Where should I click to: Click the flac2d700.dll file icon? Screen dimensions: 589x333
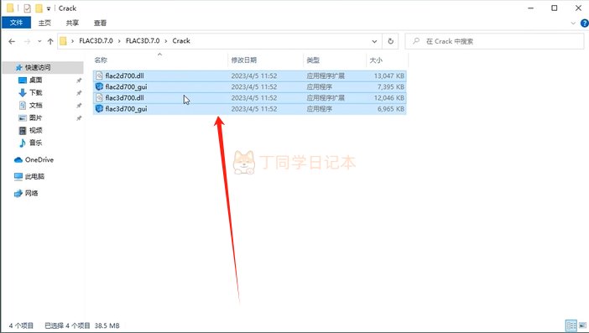coord(99,75)
